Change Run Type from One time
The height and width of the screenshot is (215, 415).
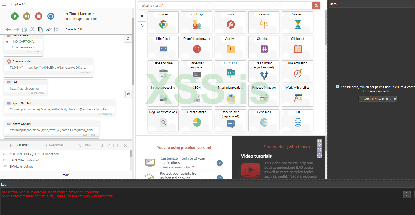click(91, 19)
